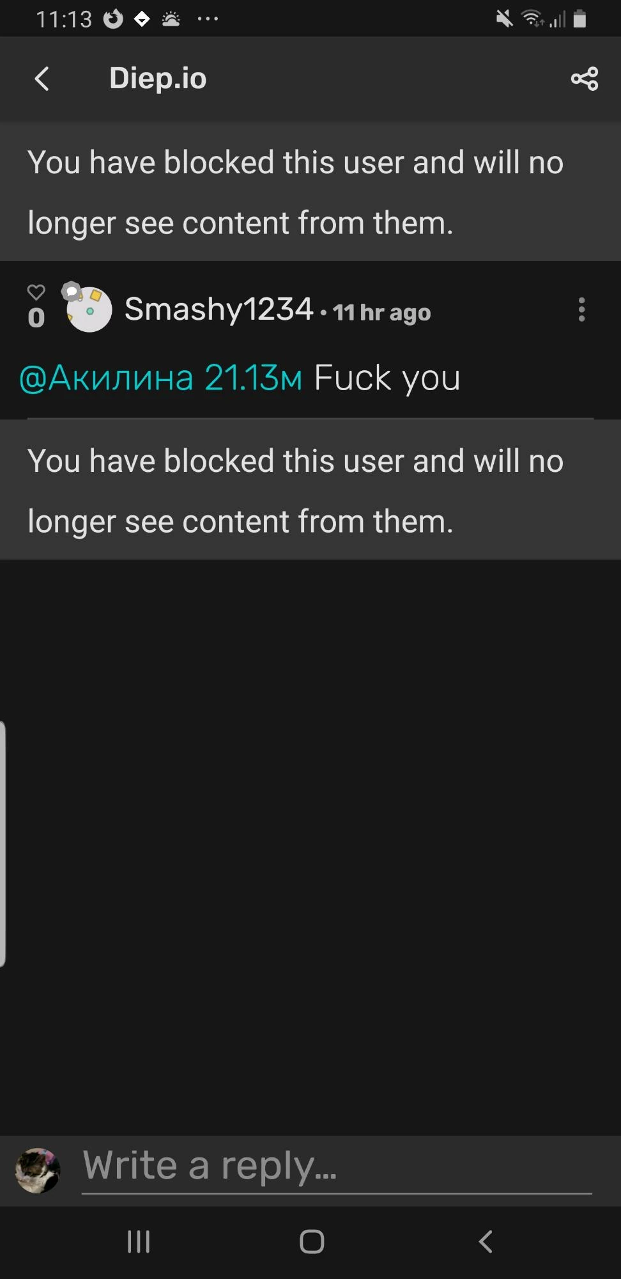Tap the 11 hr ago timestamp

(381, 313)
